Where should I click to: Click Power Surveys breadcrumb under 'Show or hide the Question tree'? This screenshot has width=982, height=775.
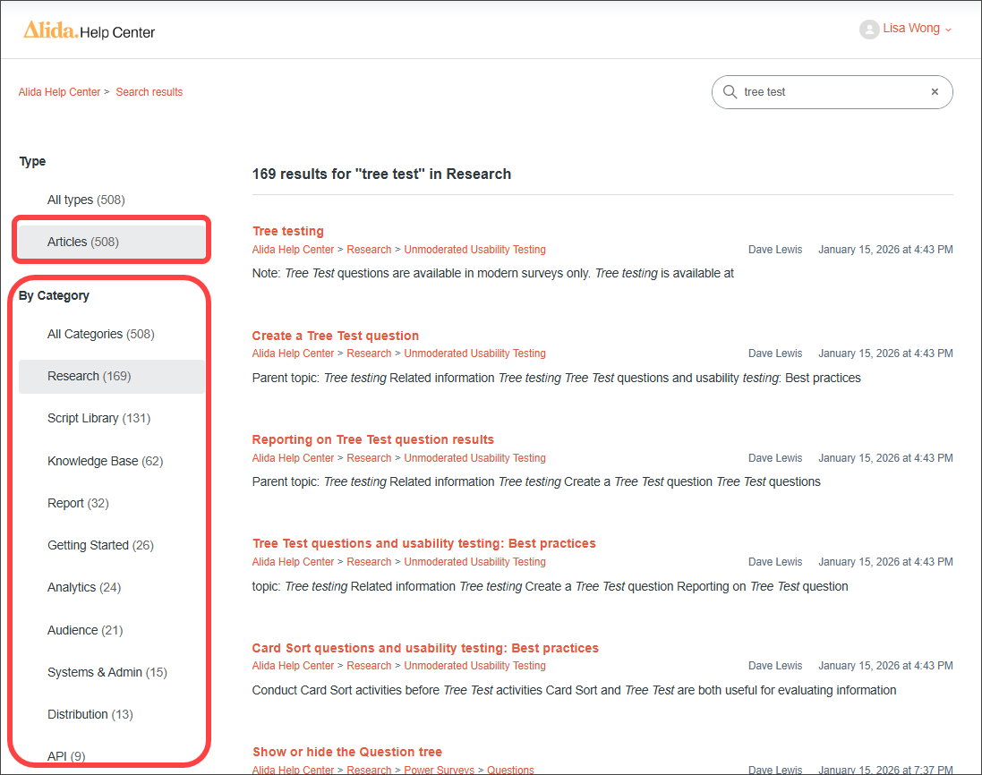point(439,770)
